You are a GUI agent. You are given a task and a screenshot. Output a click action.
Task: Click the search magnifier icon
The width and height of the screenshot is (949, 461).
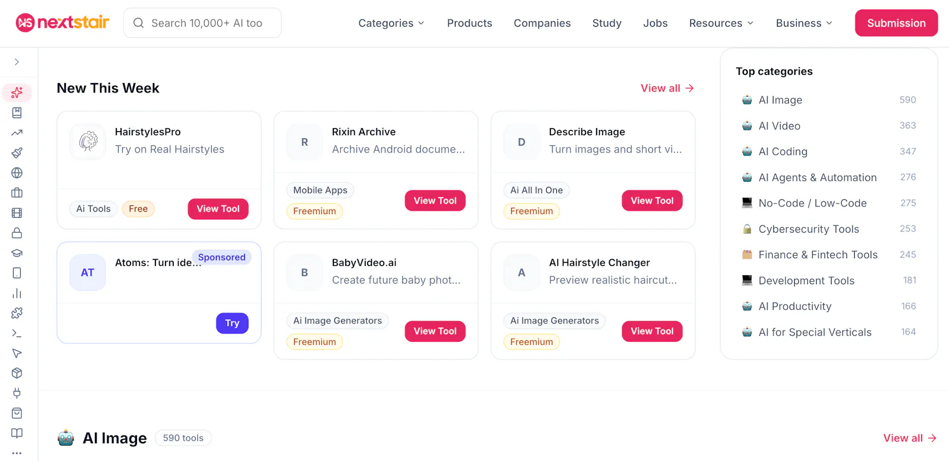coord(139,23)
